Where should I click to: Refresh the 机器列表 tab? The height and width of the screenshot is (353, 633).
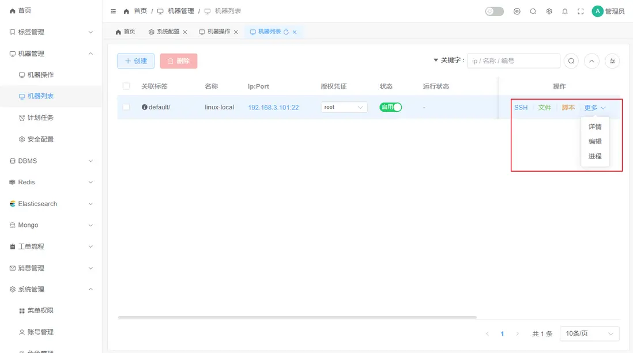coord(286,32)
